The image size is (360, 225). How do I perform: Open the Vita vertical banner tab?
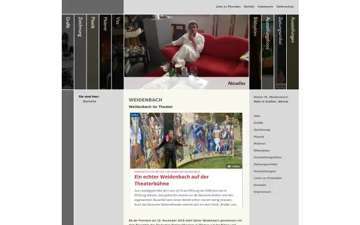(118, 52)
